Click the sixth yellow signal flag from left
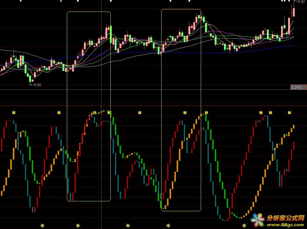 (185, 113)
